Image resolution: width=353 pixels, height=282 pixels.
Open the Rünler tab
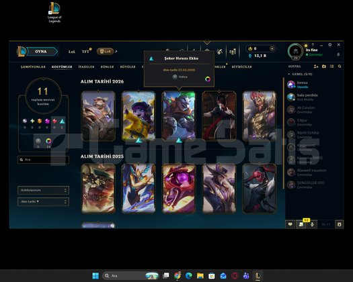[x=107, y=66]
